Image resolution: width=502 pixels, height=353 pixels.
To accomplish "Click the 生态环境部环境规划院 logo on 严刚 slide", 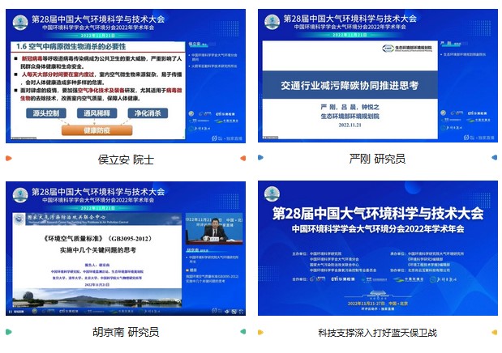I will 407,48.
